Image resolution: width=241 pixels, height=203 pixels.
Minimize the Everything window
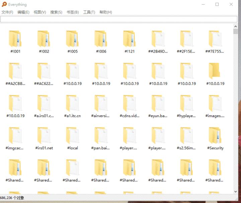[203, 4]
